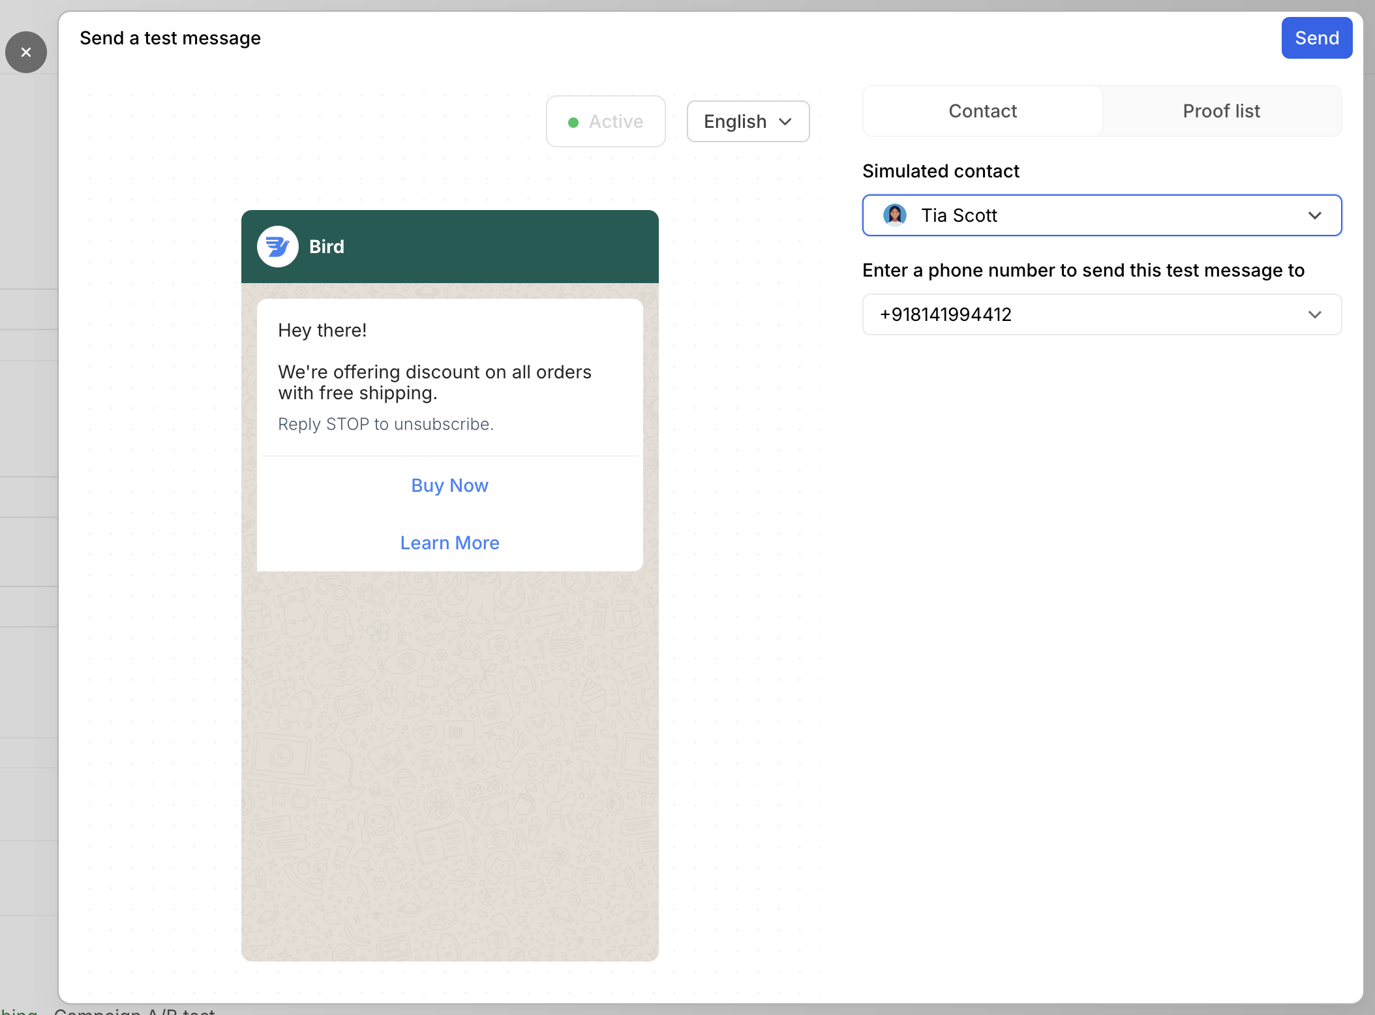Click the Hey there! message text
Image resolution: width=1375 pixels, height=1015 pixels.
(322, 330)
